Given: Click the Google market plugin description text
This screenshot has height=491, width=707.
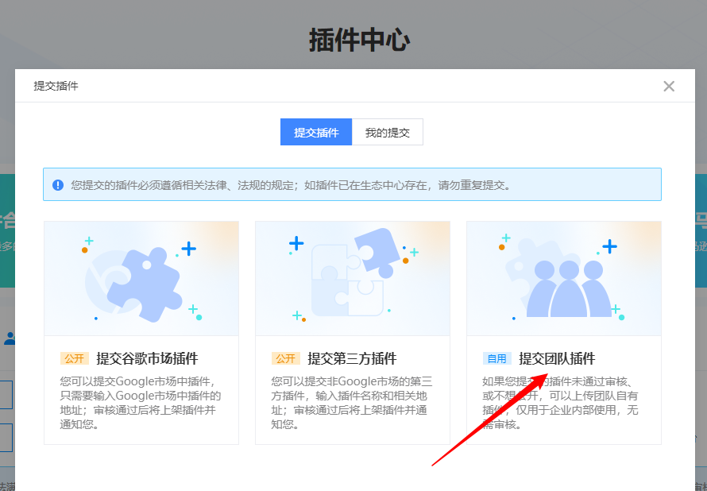Looking at the screenshot, I should point(141,403).
